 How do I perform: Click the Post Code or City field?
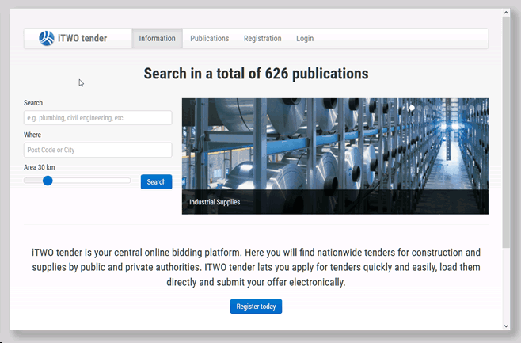tap(98, 150)
